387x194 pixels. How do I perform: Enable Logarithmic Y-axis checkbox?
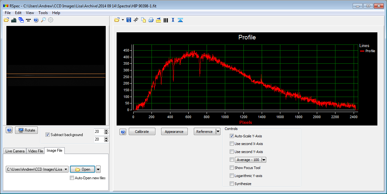pos(232,176)
